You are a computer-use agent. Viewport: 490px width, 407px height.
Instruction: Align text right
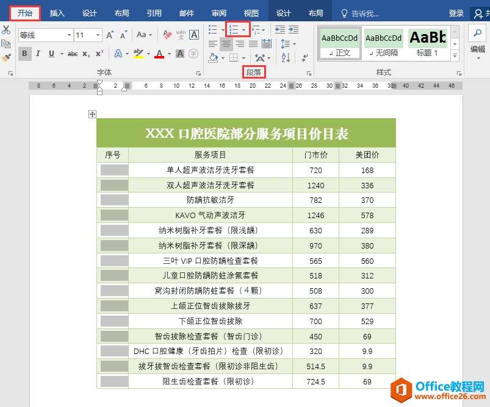(x=240, y=44)
